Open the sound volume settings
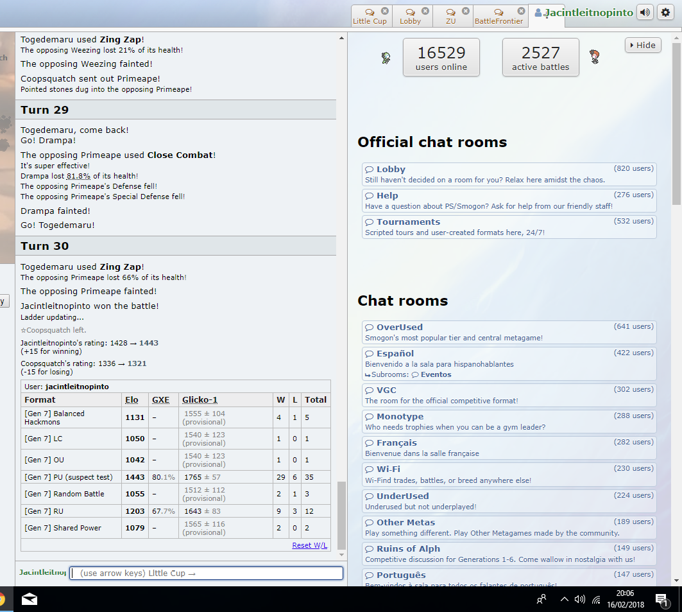The width and height of the screenshot is (682, 612). pos(645,13)
